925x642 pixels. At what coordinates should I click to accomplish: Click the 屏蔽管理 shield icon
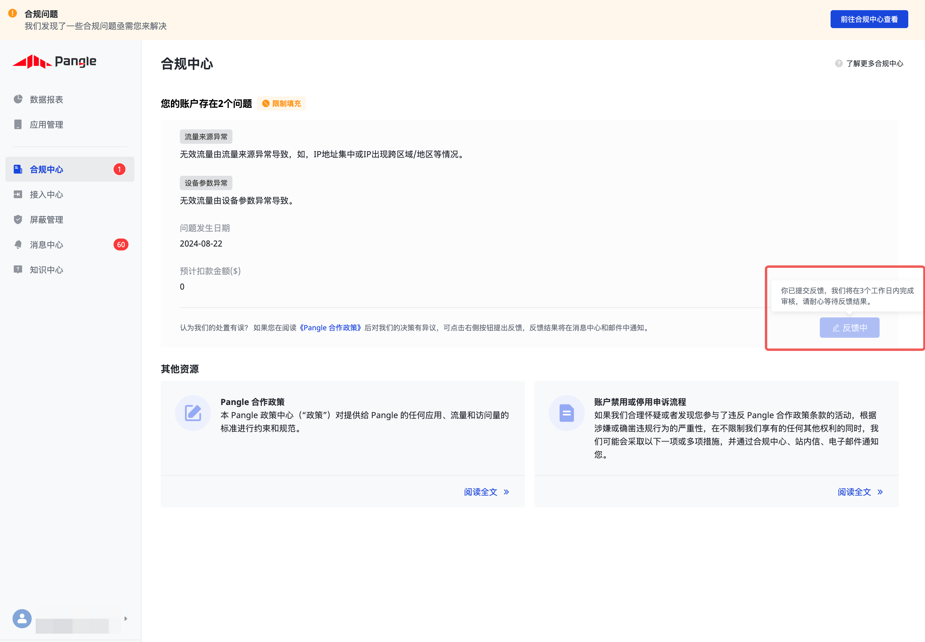coord(18,219)
